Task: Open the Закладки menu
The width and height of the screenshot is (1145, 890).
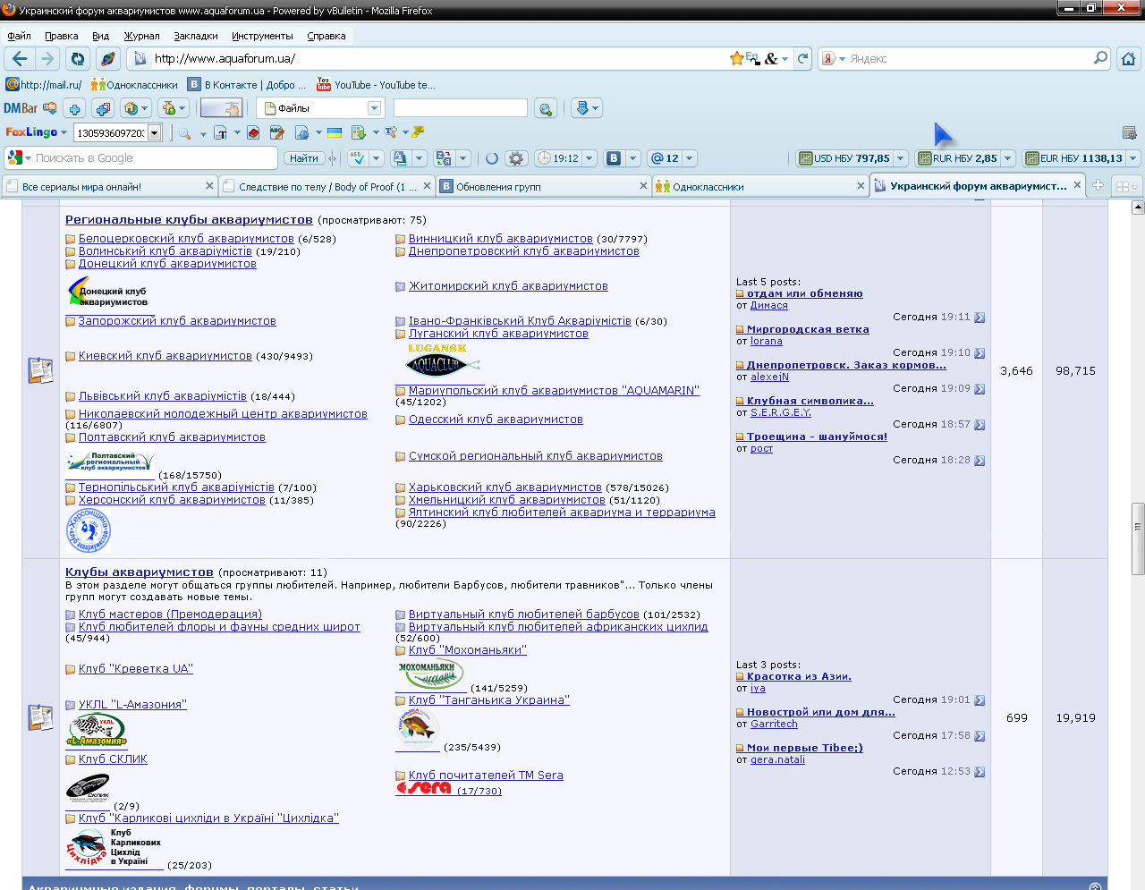Action: click(195, 36)
